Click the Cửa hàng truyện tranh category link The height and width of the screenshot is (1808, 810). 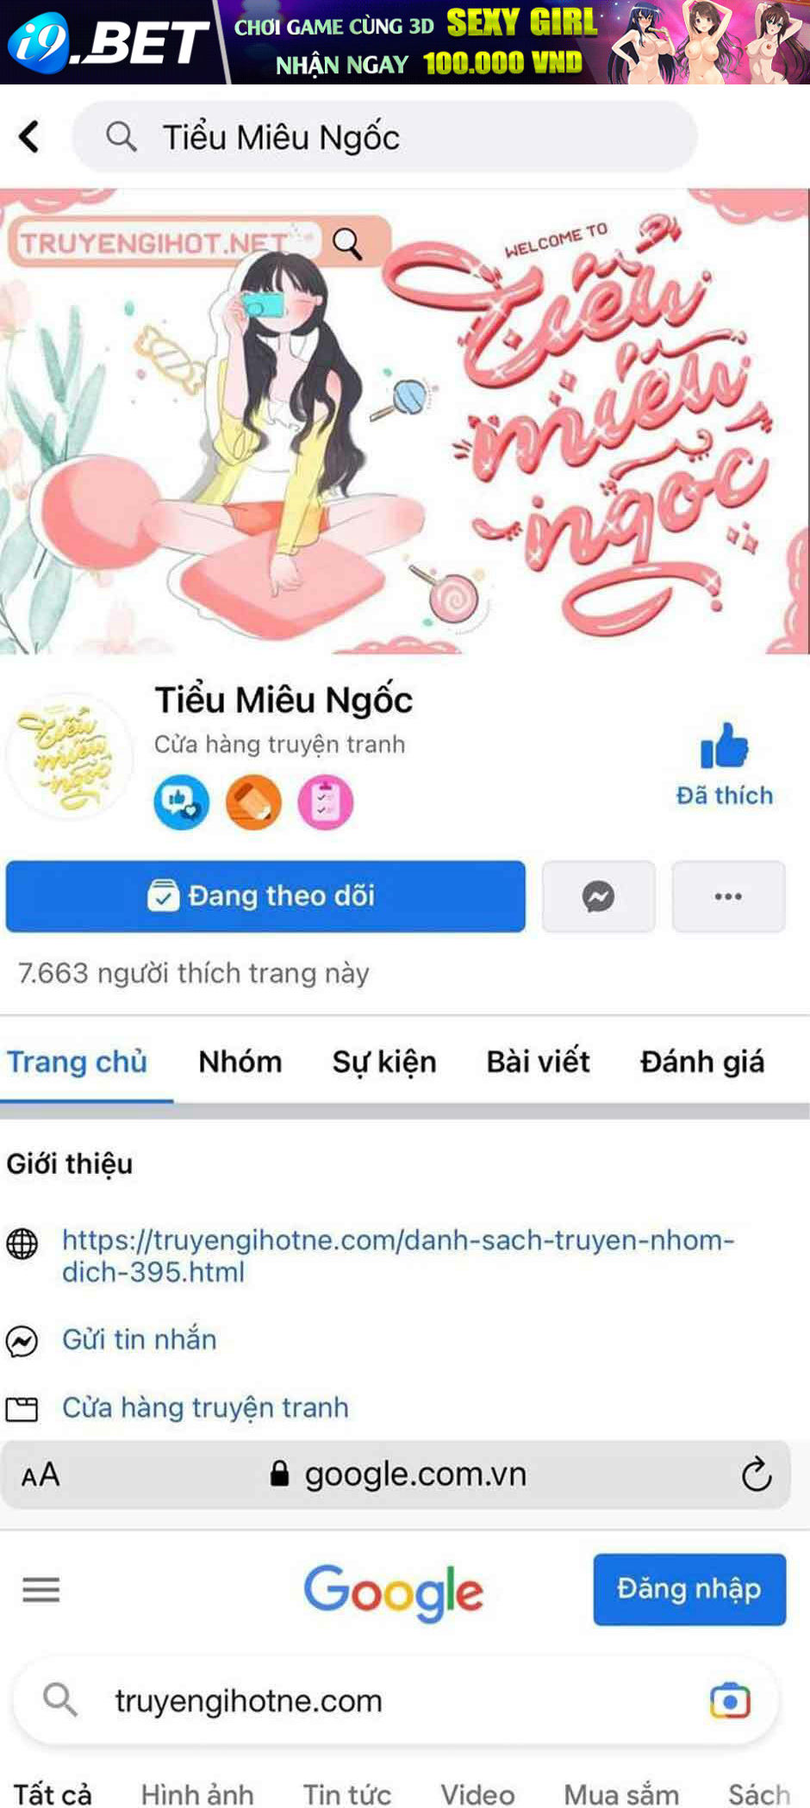tap(205, 1407)
